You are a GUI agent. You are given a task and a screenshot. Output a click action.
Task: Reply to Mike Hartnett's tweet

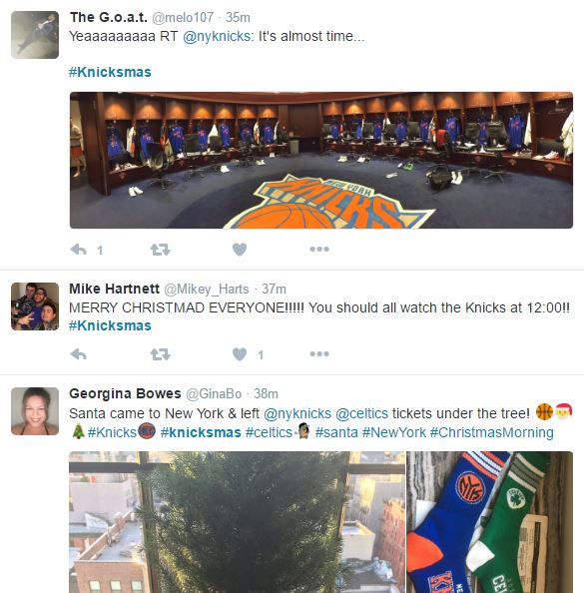(79, 354)
